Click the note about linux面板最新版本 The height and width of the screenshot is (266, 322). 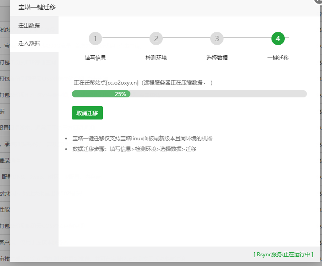click(142, 139)
